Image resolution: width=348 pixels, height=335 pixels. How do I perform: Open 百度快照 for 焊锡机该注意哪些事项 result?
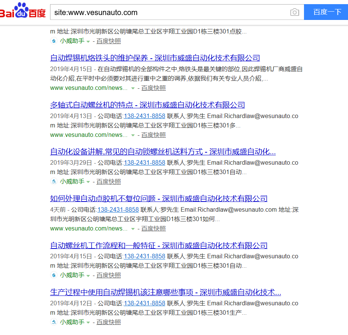(108, 322)
